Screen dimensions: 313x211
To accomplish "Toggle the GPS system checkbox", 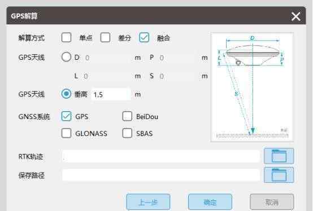I will (x=66, y=116).
